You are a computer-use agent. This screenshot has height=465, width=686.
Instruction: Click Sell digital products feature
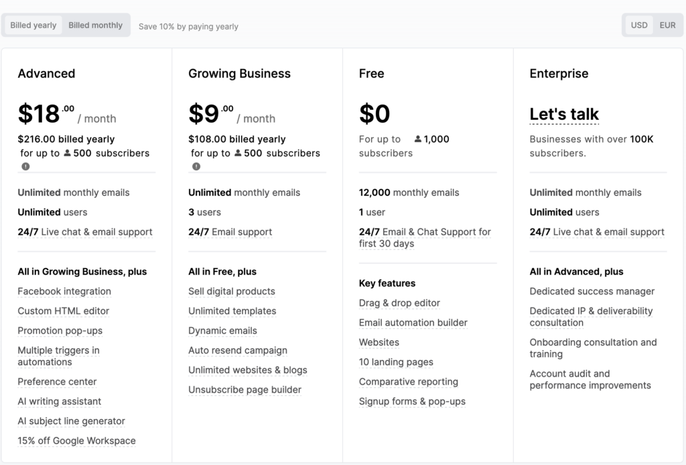point(232,291)
